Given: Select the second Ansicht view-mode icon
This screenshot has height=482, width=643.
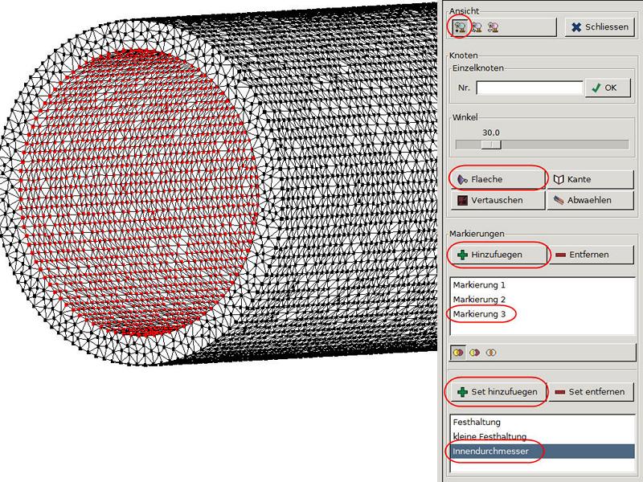Looking at the screenshot, I should pos(477,27).
